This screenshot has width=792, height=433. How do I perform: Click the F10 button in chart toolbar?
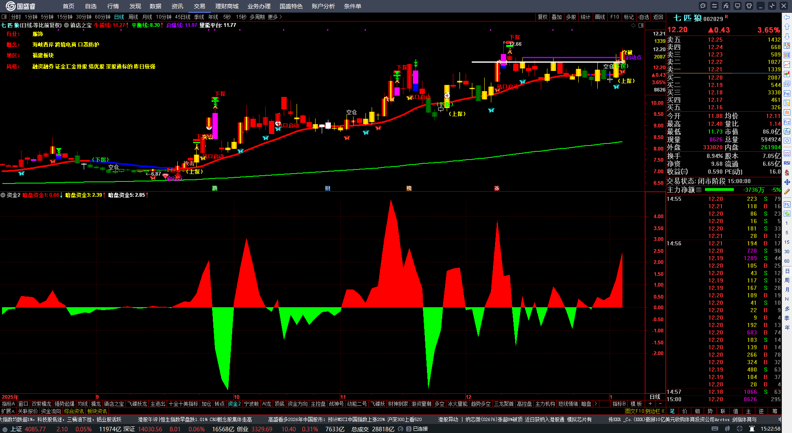point(615,17)
